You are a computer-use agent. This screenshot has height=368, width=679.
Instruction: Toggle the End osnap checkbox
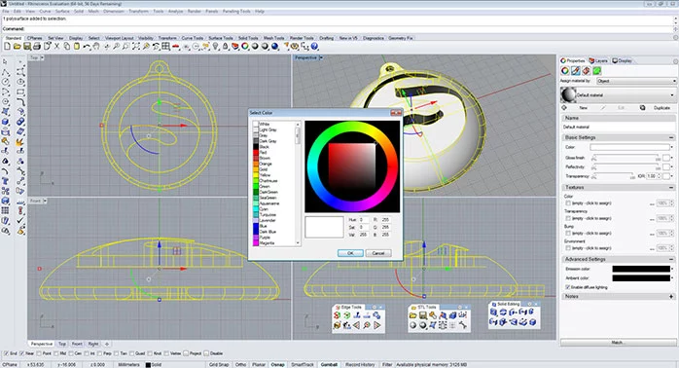coord(6,353)
